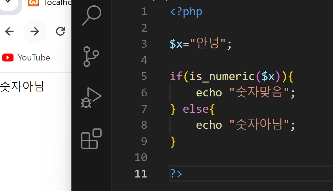Viewport: 333px width, 191px height.
Task: Click the XAMPP favicon on the tab
Action: click(33, 2)
